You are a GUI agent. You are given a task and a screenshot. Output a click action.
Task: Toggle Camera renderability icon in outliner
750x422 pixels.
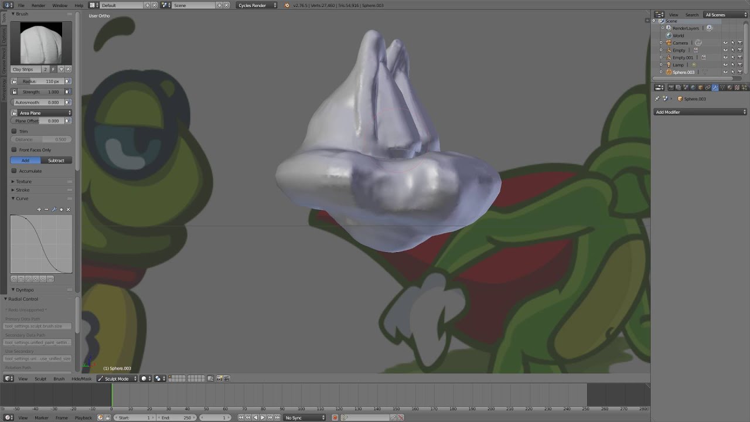(739, 43)
